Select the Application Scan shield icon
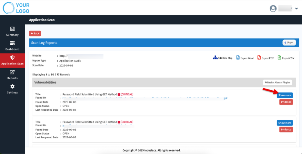 12,57
